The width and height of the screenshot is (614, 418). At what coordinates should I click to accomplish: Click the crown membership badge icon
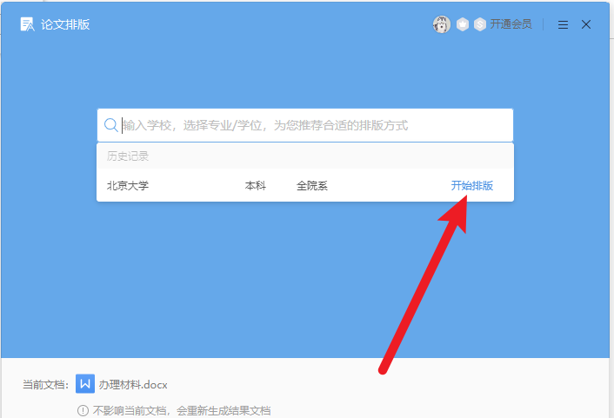coord(463,24)
